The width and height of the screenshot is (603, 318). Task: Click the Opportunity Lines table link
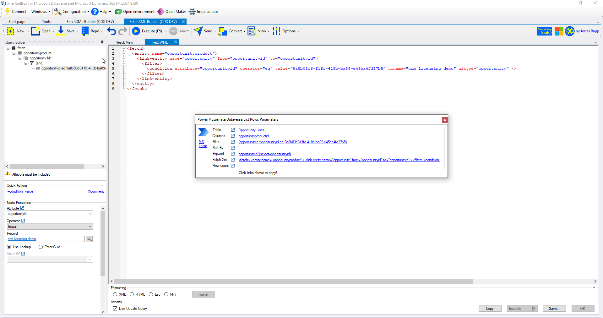[251, 130]
